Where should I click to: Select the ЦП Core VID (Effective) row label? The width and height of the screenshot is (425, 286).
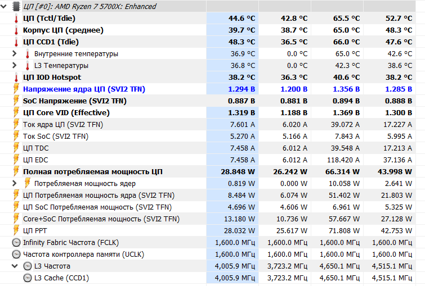click(66, 112)
